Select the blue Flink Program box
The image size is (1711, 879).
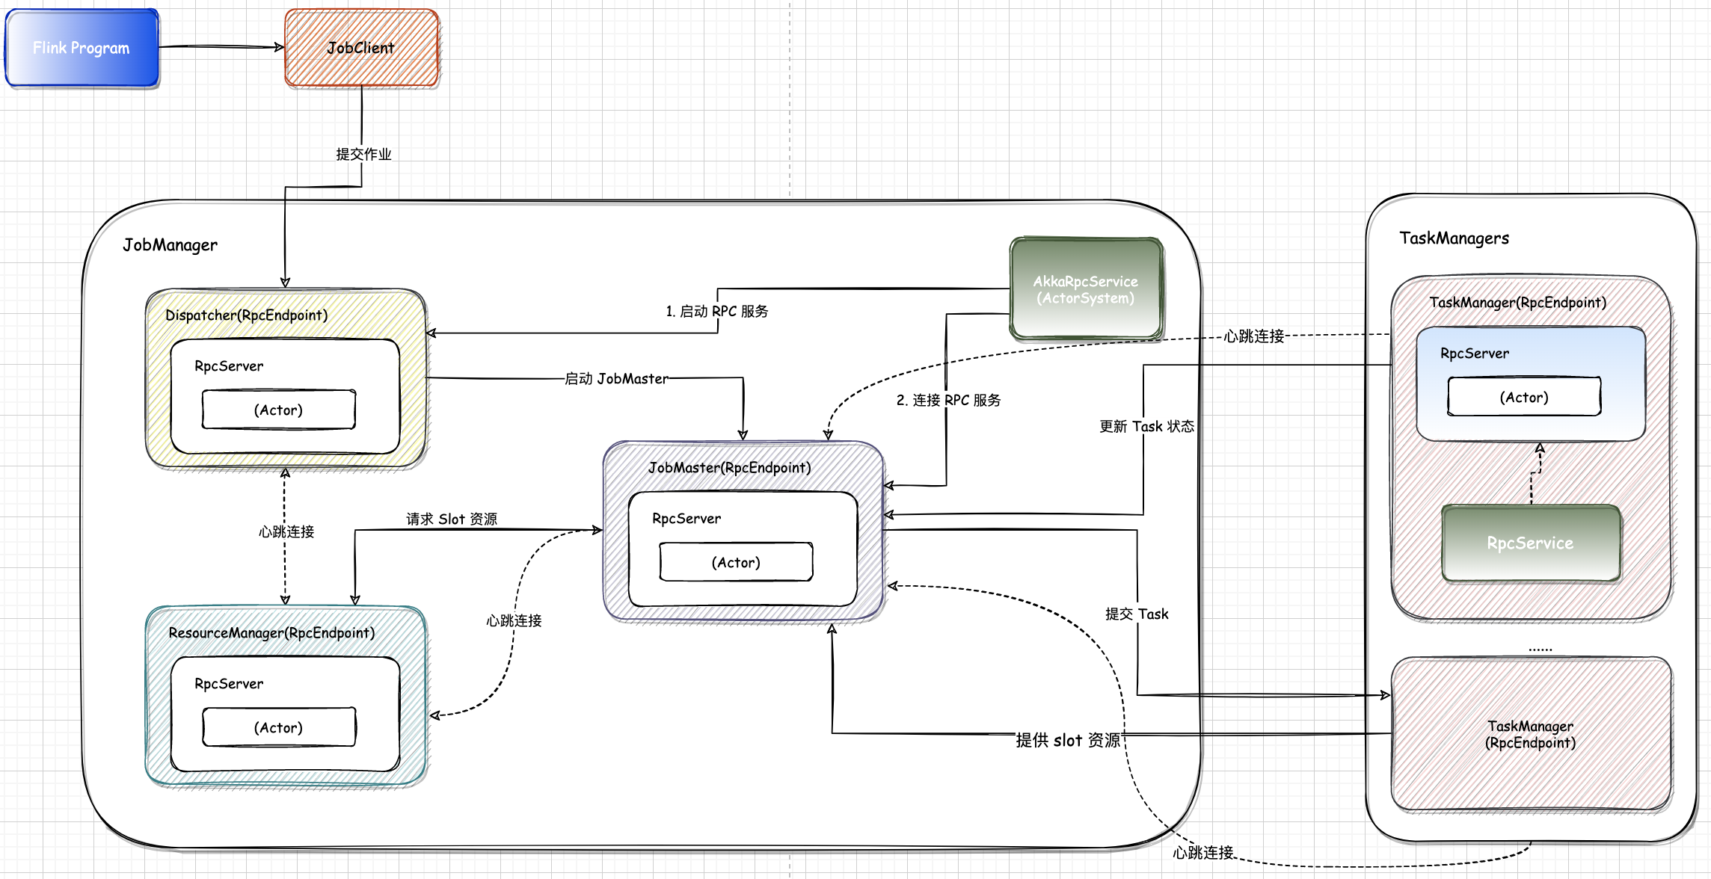(x=82, y=48)
